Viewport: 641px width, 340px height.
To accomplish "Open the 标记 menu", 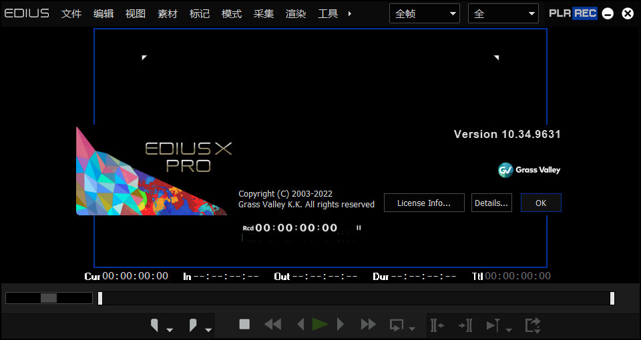I will 200,14.
